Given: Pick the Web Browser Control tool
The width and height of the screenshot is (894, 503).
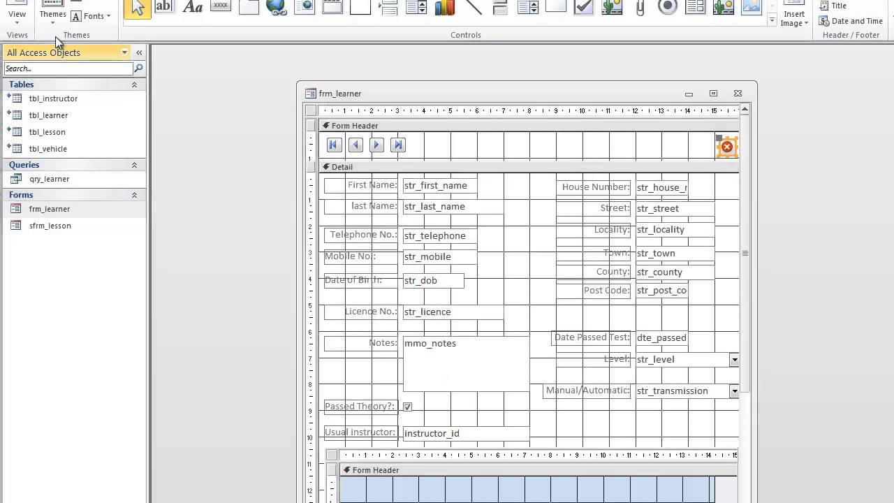Looking at the screenshot, I should (x=305, y=7).
